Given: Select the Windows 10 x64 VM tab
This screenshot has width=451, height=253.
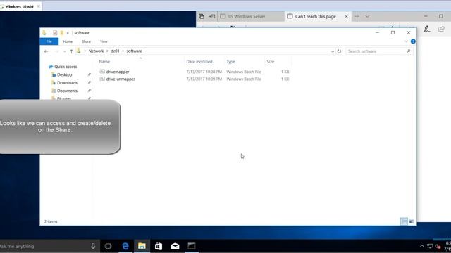Looking at the screenshot, I should [x=19, y=6].
